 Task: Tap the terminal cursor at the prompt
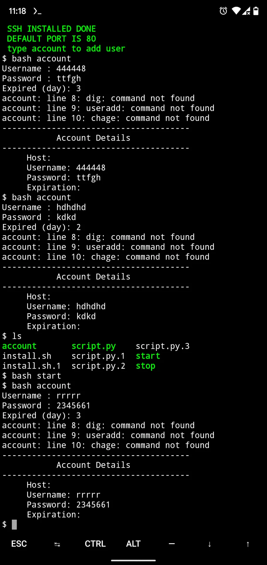click(x=14, y=524)
